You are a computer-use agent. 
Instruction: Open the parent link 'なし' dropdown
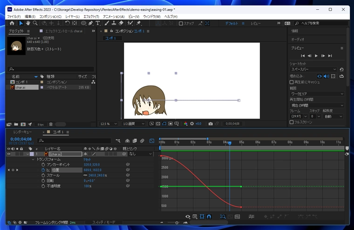(x=140, y=154)
